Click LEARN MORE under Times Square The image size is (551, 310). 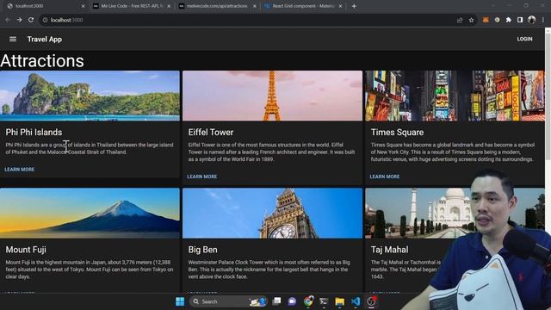[x=385, y=177]
